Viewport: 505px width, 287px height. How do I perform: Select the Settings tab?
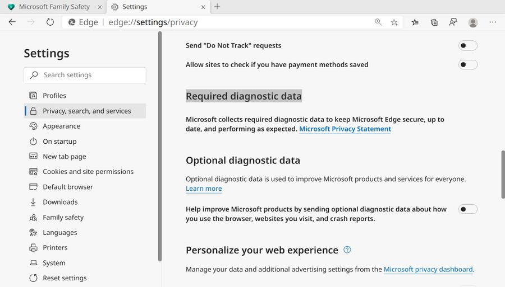point(158,7)
